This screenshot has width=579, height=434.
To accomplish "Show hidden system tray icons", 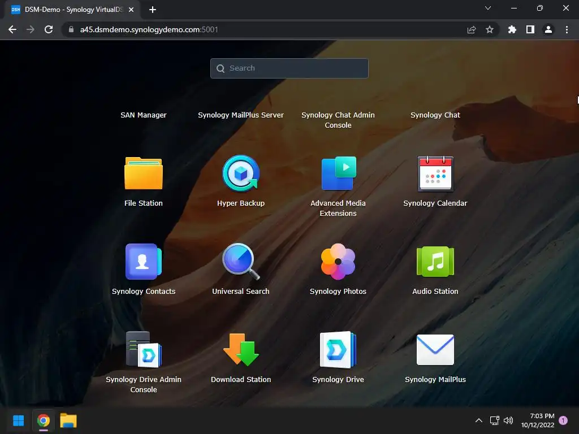I will pyautogui.click(x=479, y=420).
